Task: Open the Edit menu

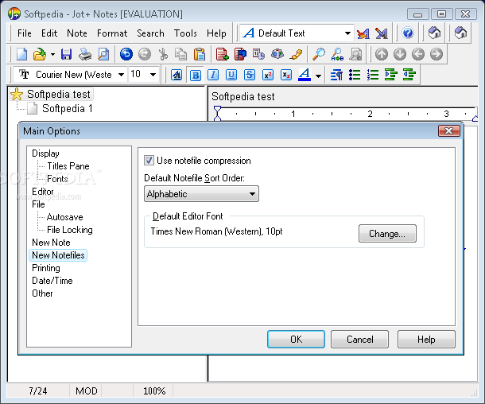Action: [49, 33]
